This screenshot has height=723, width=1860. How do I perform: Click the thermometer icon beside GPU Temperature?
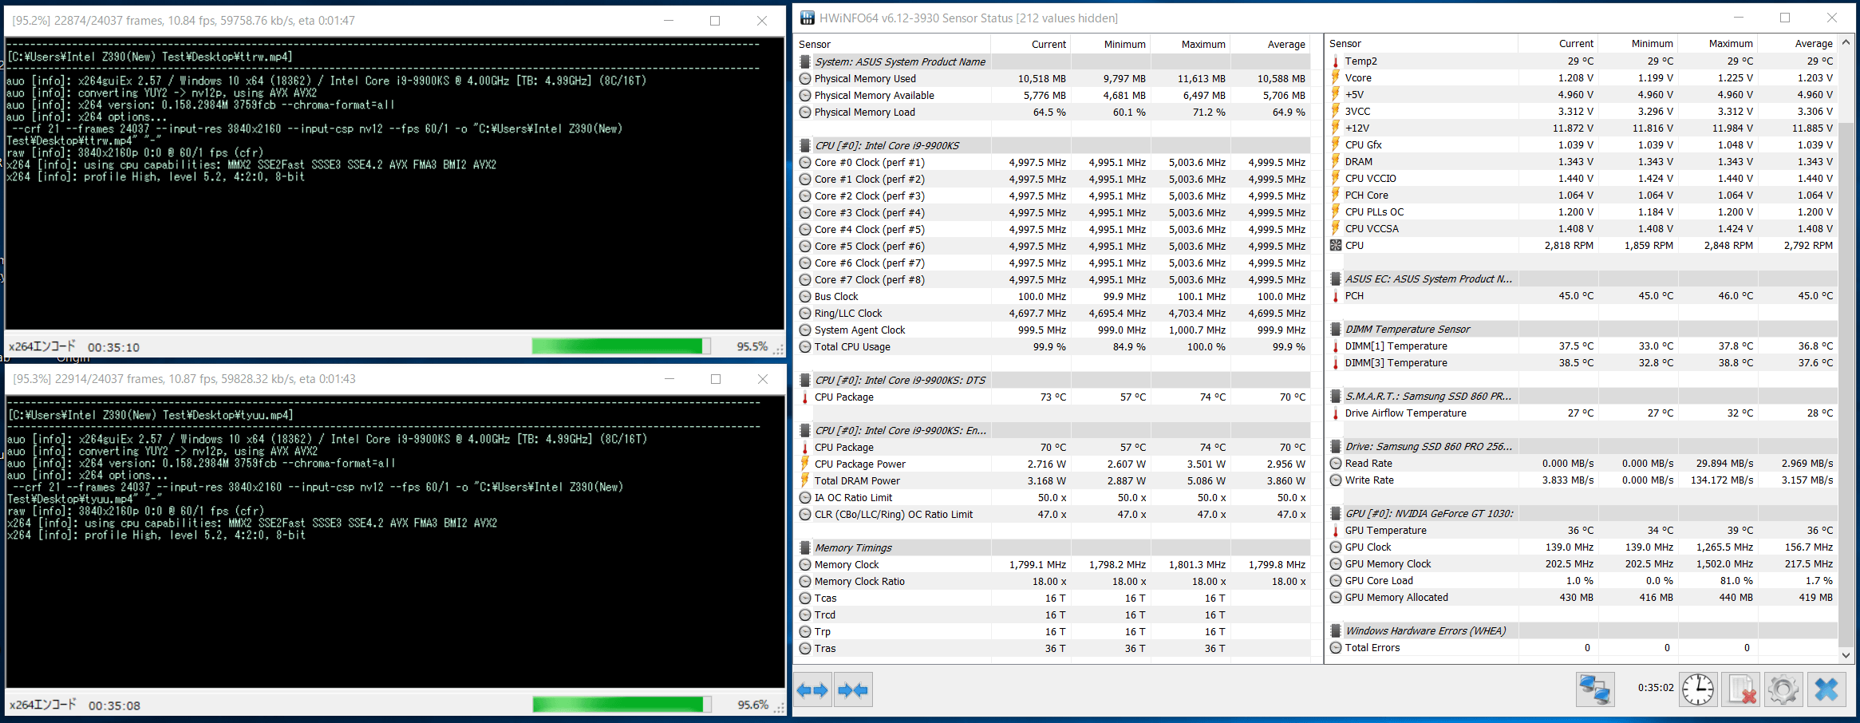(x=1336, y=530)
